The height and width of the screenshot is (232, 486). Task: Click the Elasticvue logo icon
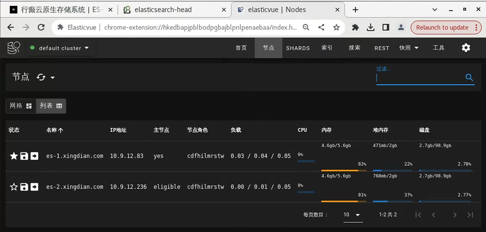pos(14,48)
